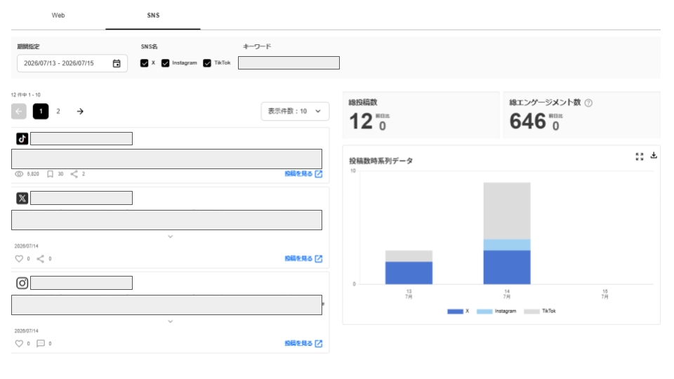This screenshot has width=674, height=379.
Task: Expand the chart to fullscreen
Action: (x=640, y=157)
